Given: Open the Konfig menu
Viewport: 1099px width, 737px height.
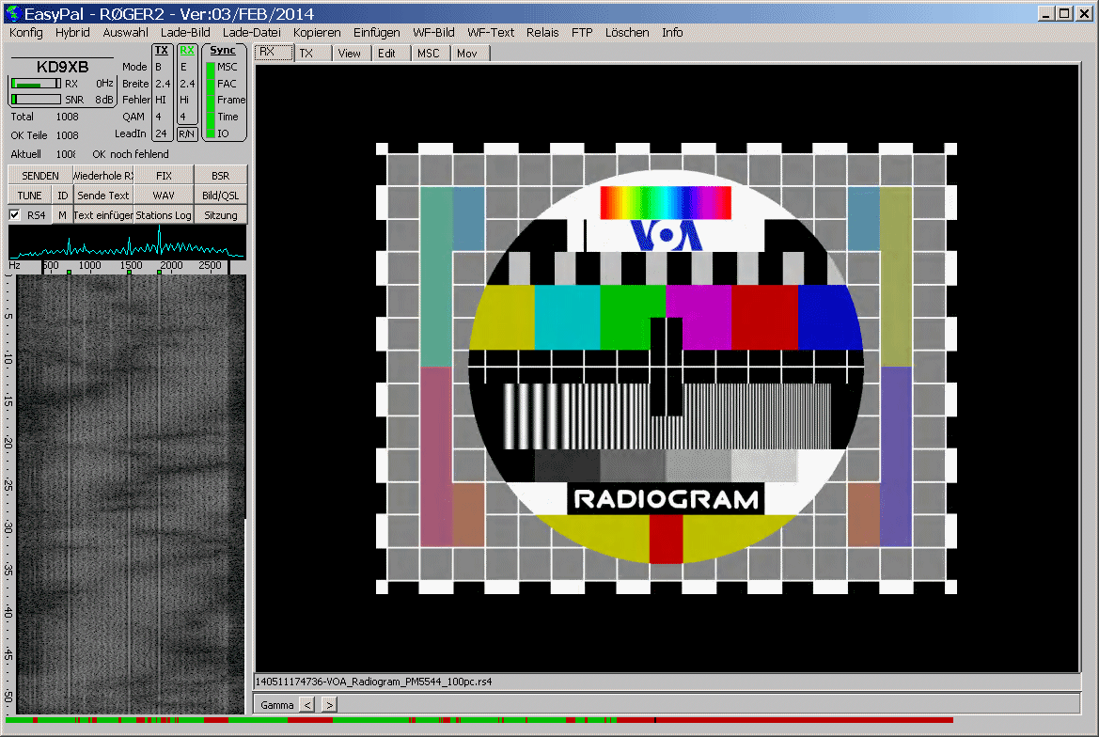Looking at the screenshot, I should [x=26, y=32].
